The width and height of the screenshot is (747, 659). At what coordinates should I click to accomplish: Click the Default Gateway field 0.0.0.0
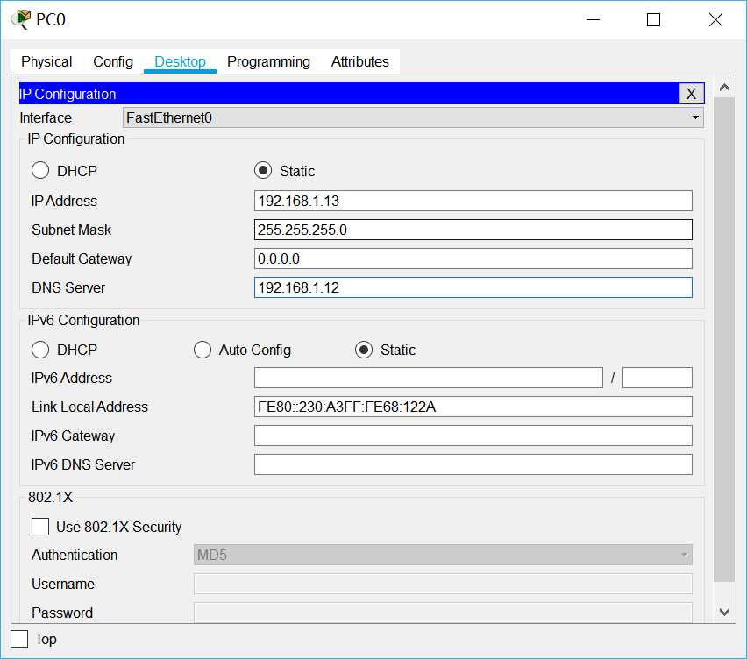click(473, 259)
